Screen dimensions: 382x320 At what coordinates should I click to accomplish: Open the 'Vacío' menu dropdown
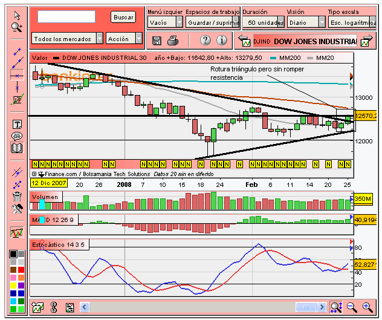point(165,22)
